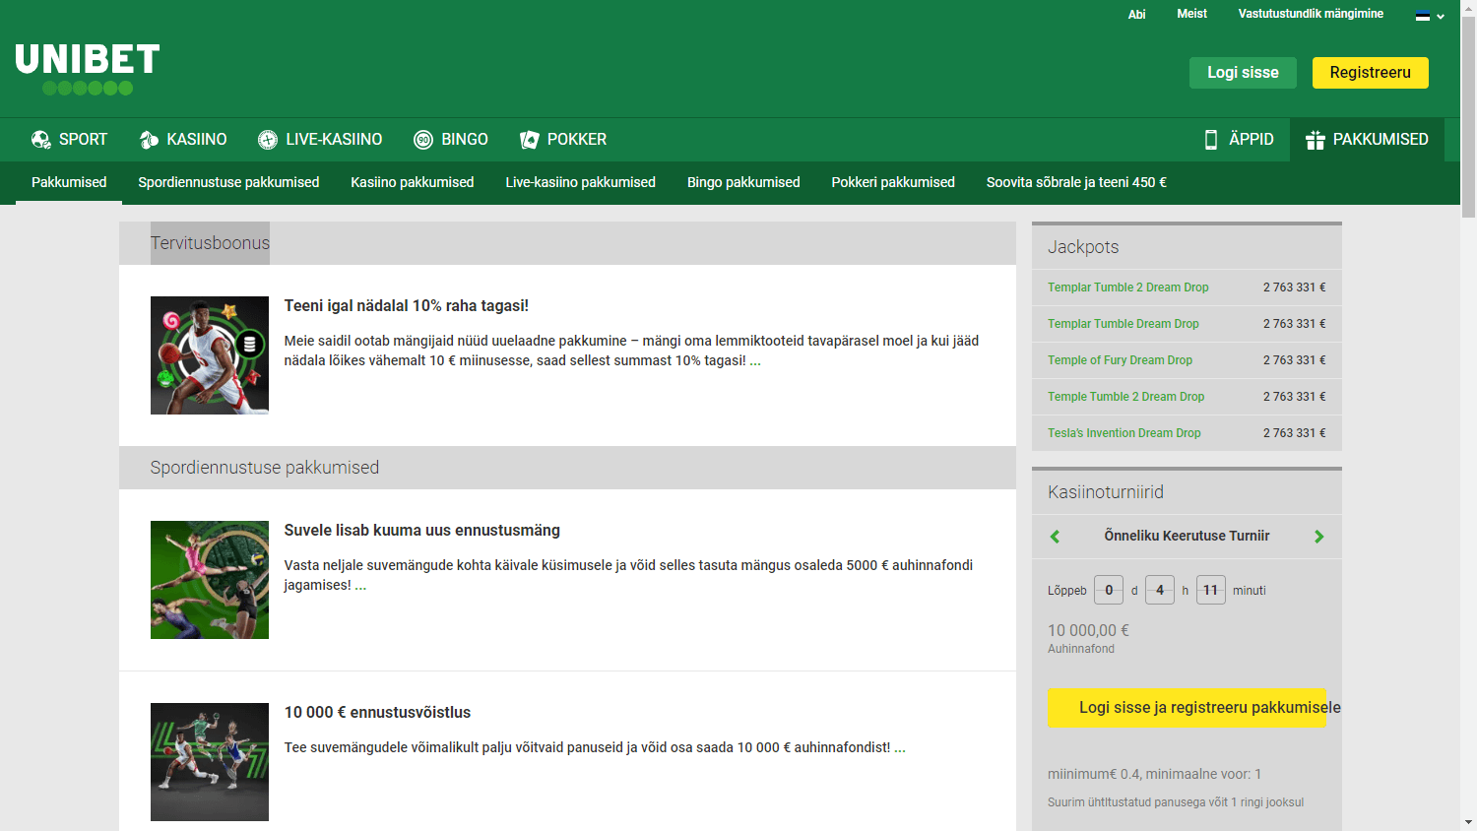Click the page vertical scrollbar thumb
1477x831 pixels.
pos(1468,117)
